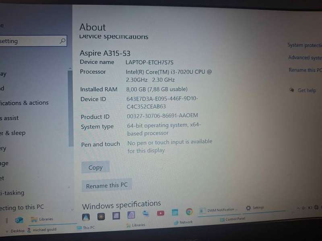Click the sidebar scroll down arrow
The height and width of the screenshot is (241, 322).
72,210
